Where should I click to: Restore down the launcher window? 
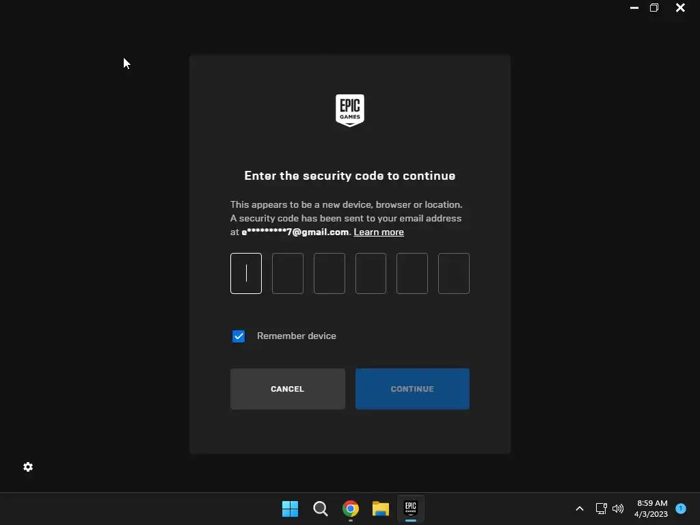(654, 8)
